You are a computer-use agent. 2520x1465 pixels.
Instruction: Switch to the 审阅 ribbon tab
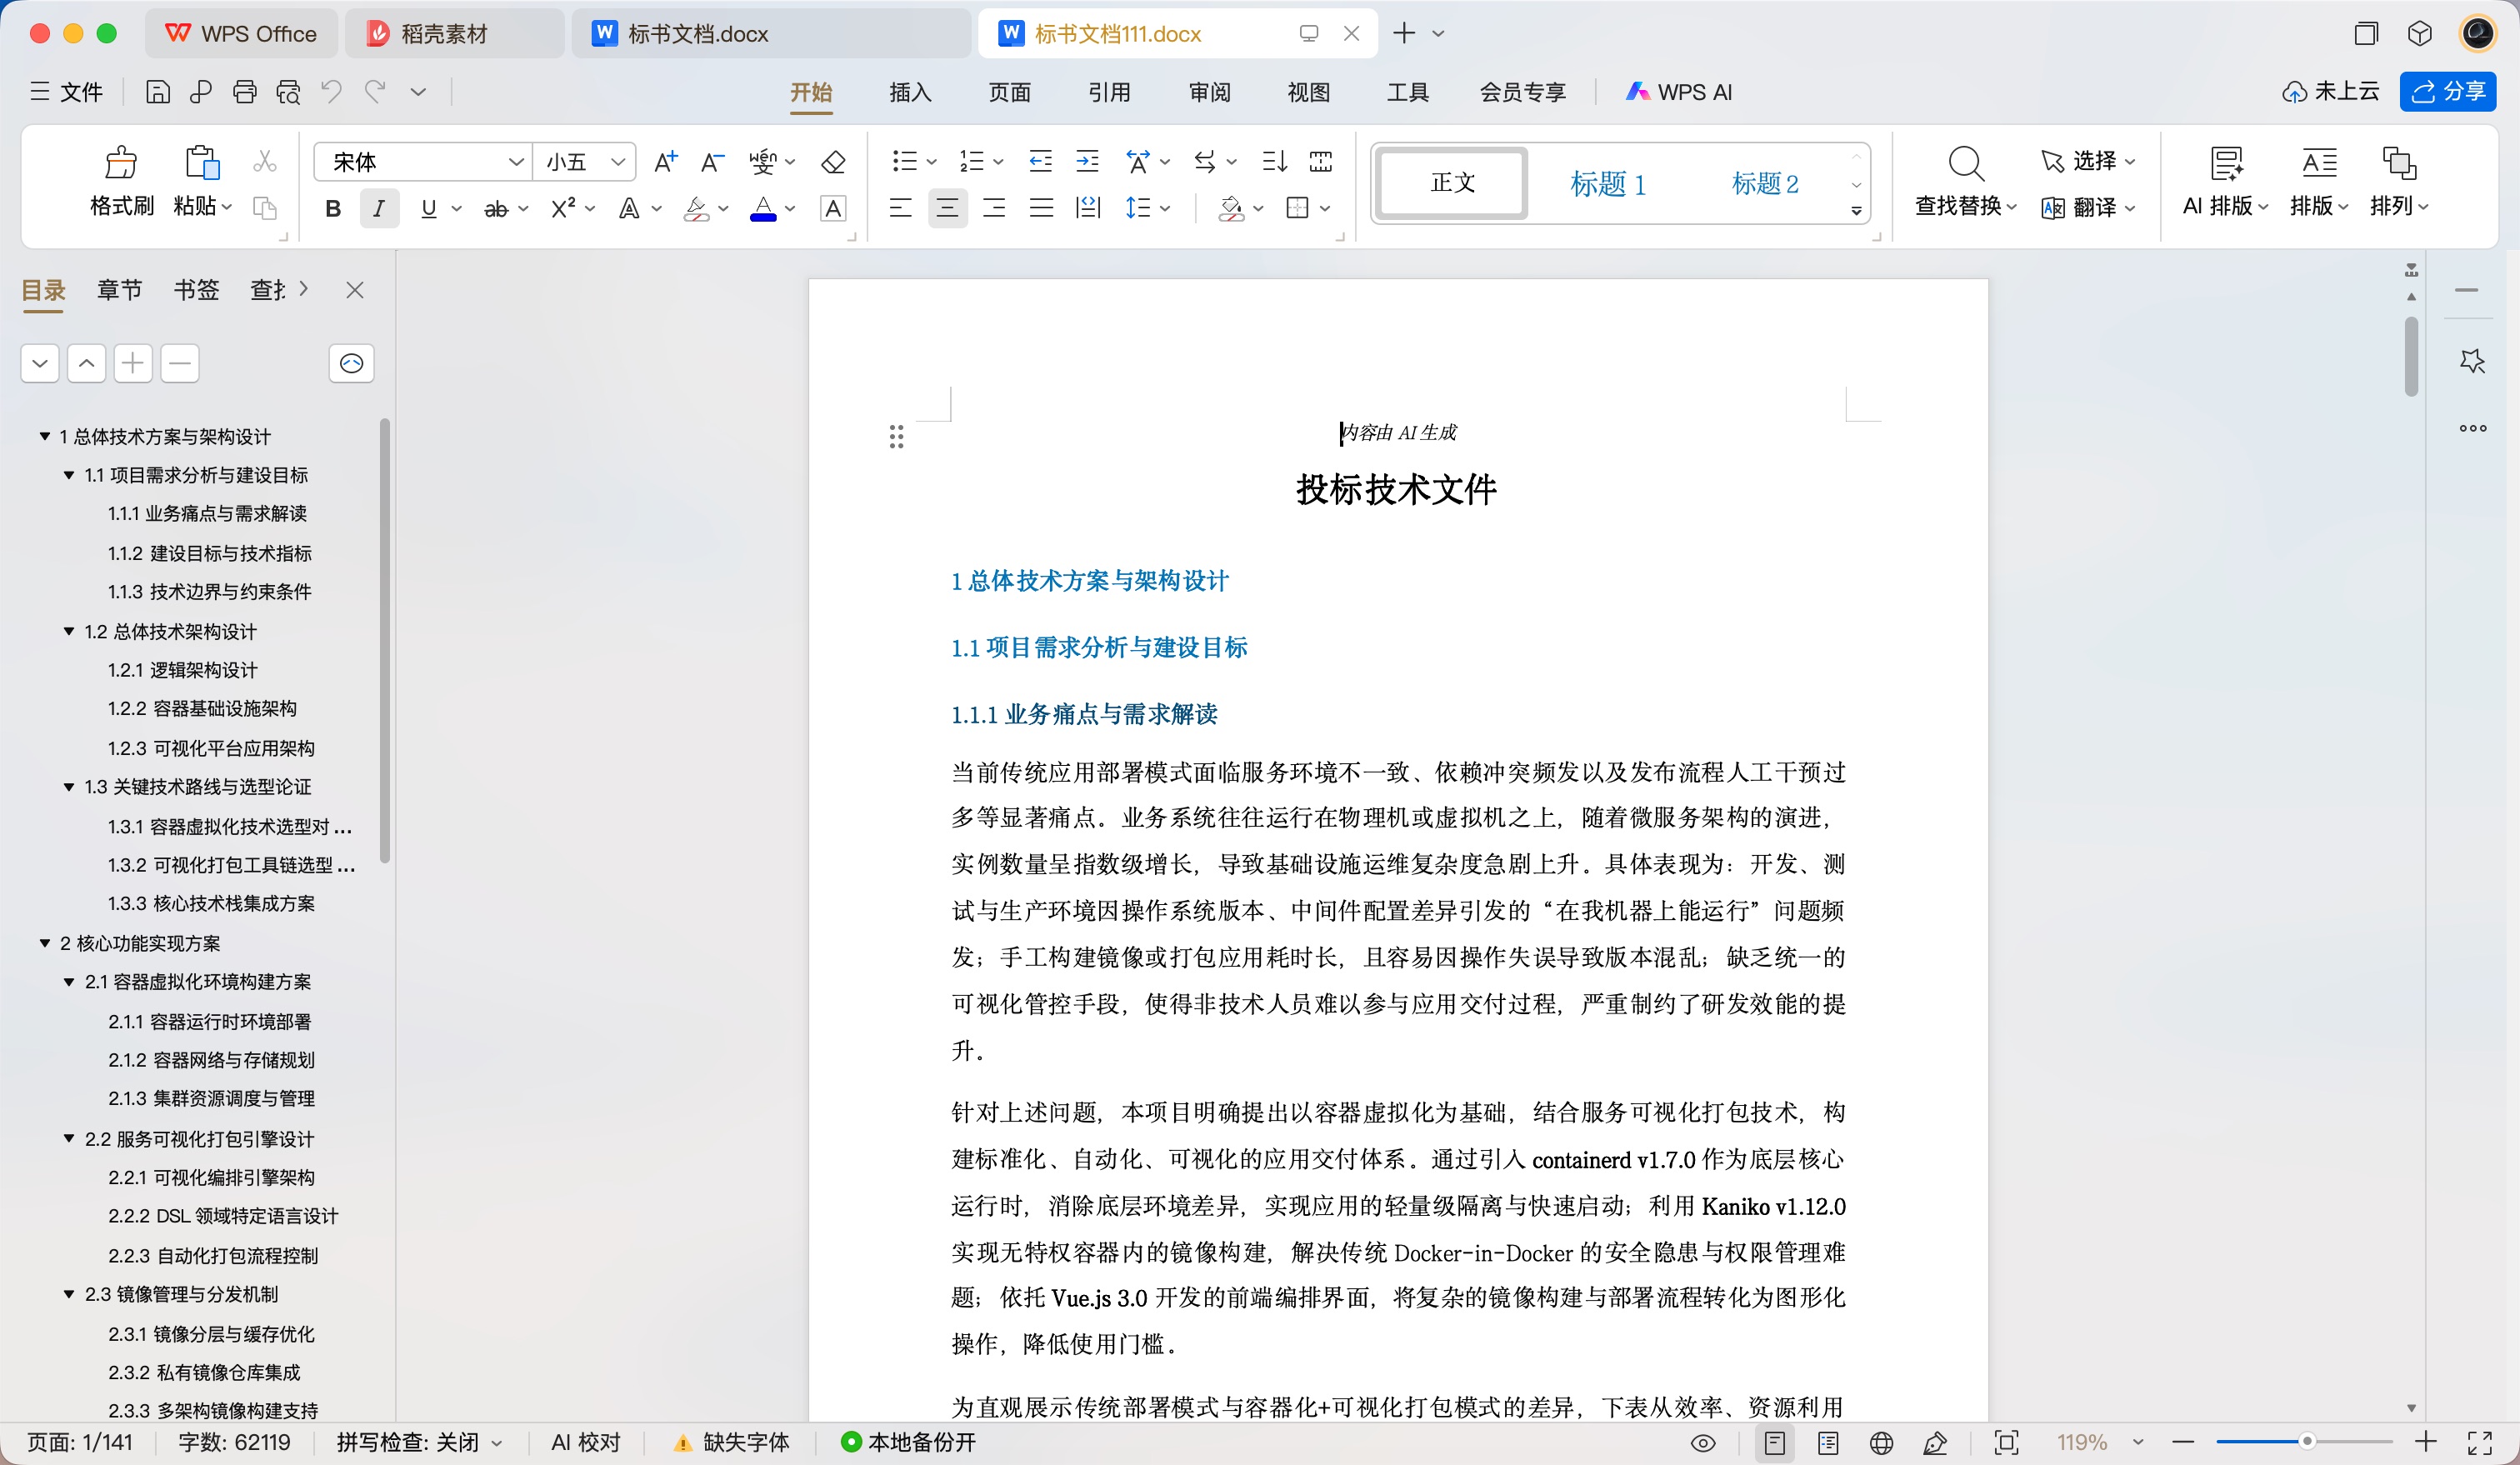point(1209,92)
